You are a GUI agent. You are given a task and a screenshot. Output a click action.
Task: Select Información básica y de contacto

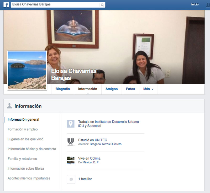coord(32,149)
